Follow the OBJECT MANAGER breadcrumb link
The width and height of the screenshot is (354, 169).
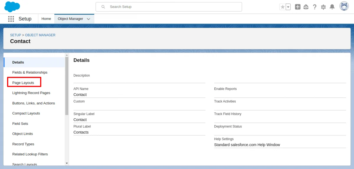(x=40, y=35)
